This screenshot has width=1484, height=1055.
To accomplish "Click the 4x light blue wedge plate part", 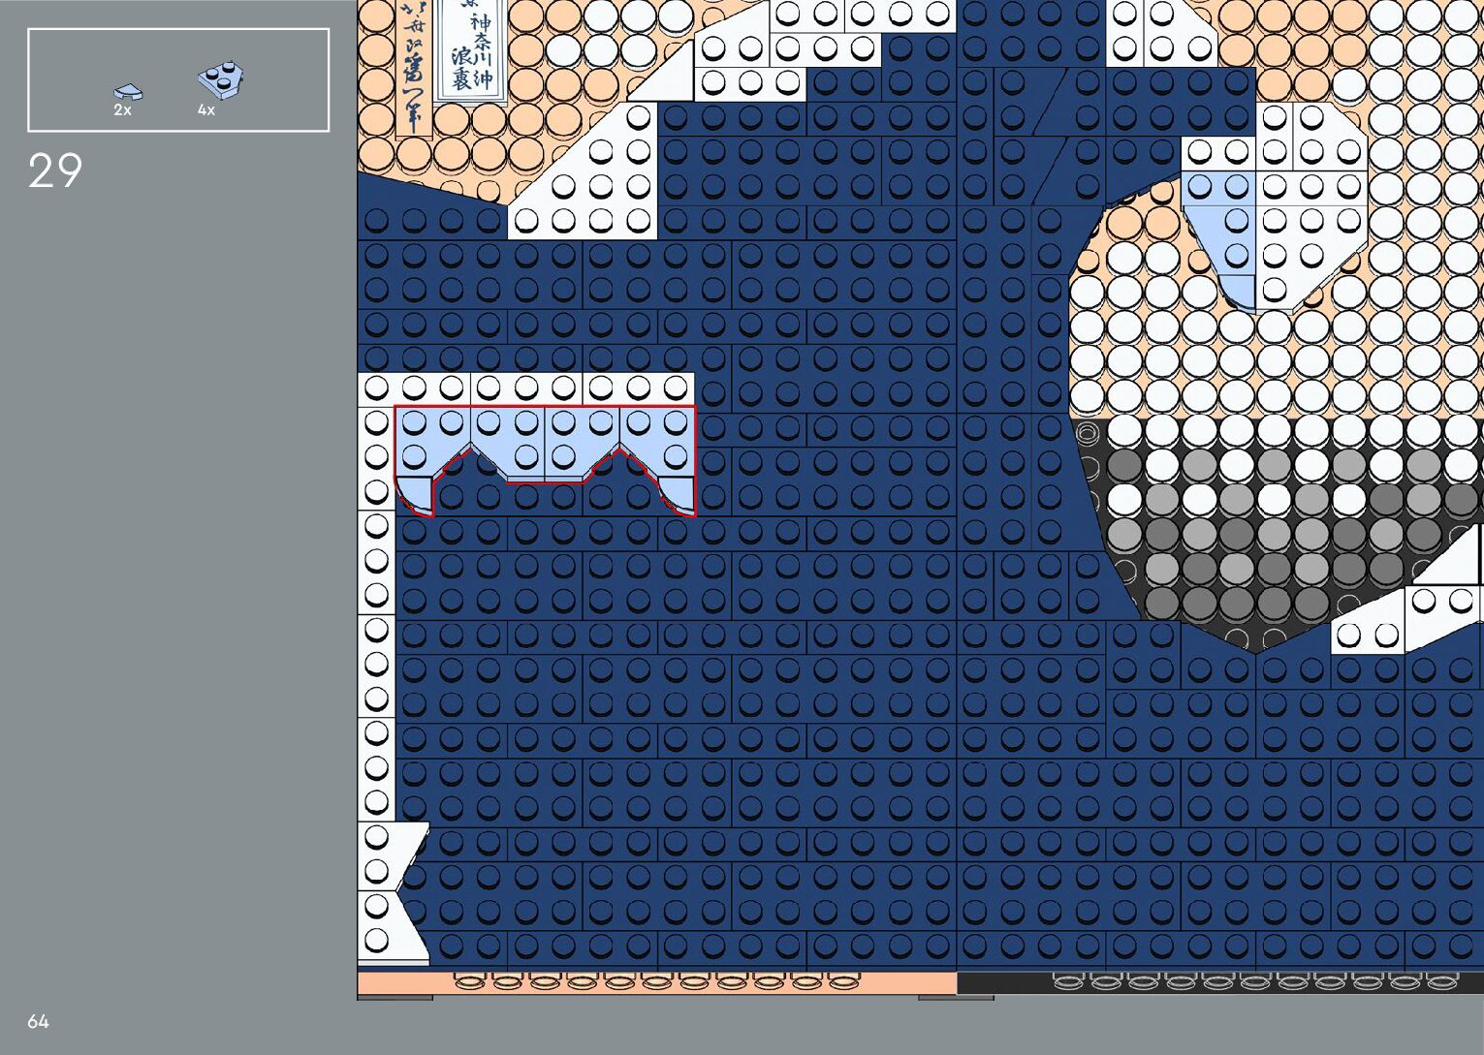I will pyautogui.click(x=221, y=79).
